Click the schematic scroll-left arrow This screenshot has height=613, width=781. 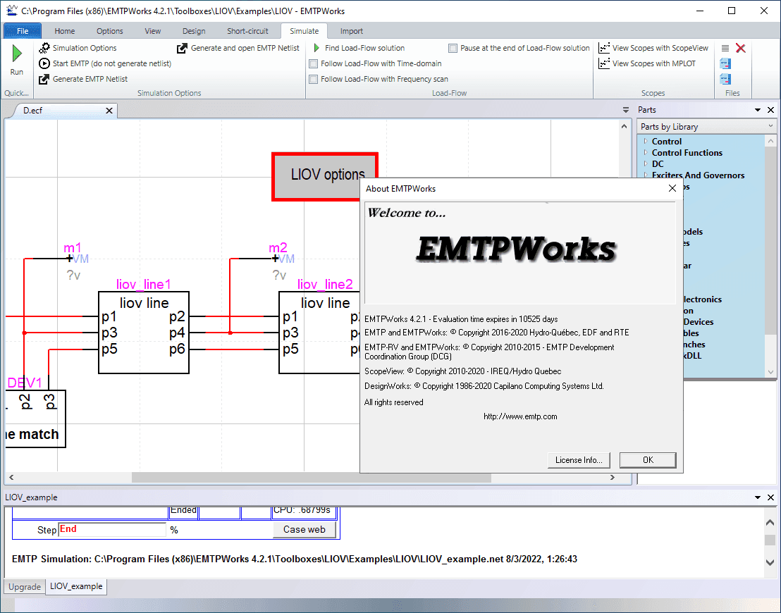pyautogui.click(x=11, y=478)
